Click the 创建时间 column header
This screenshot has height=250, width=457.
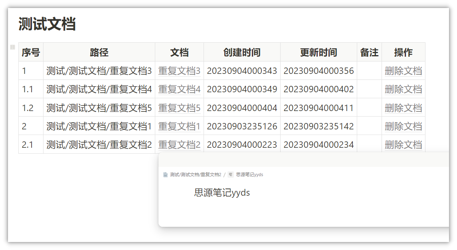click(x=242, y=52)
